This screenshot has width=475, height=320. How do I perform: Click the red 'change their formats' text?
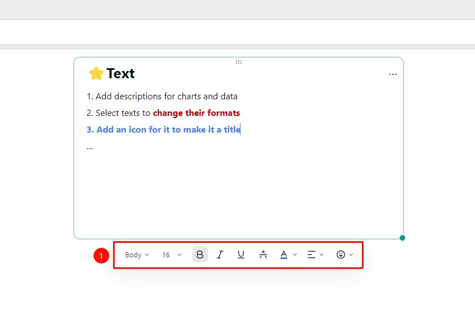point(196,113)
